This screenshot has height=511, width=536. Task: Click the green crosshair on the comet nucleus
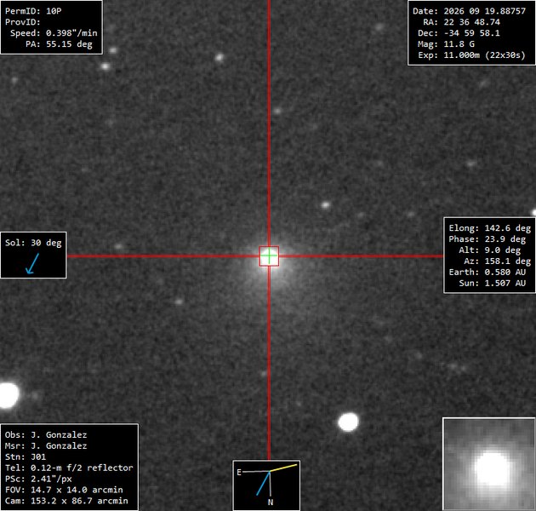click(269, 256)
